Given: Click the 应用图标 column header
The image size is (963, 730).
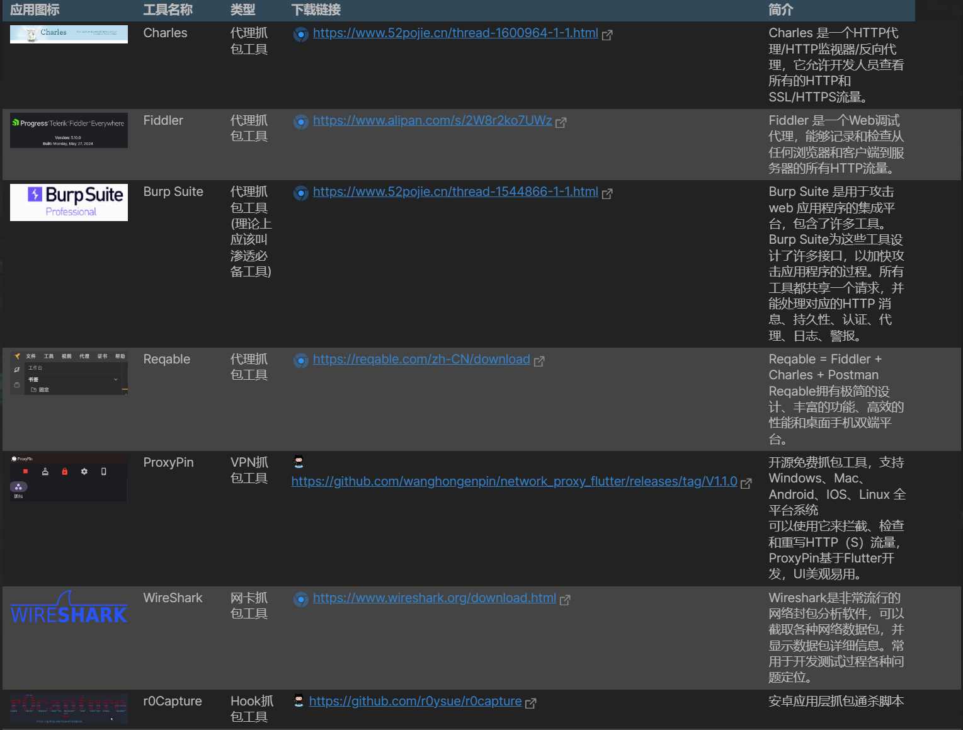Looking at the screenshot, I should click(35, 10).
